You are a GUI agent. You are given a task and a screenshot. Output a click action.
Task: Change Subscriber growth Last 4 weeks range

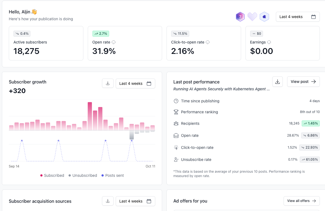(135, 83)
